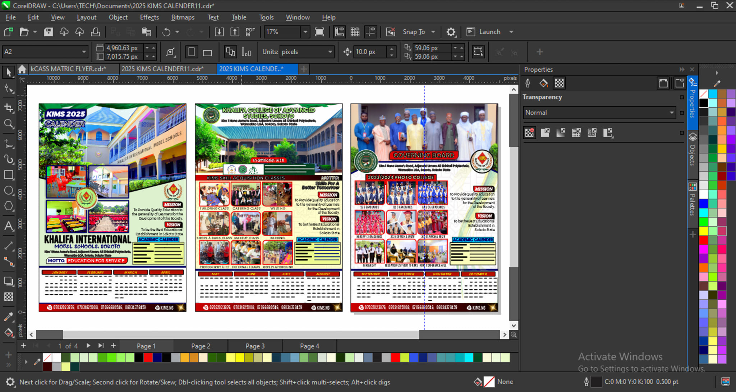Select the Connector tool

tap(9, 262)
